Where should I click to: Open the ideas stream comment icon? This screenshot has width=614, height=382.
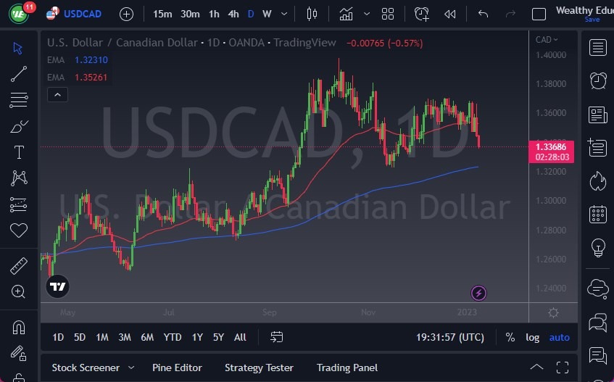[x=598, y=356]
